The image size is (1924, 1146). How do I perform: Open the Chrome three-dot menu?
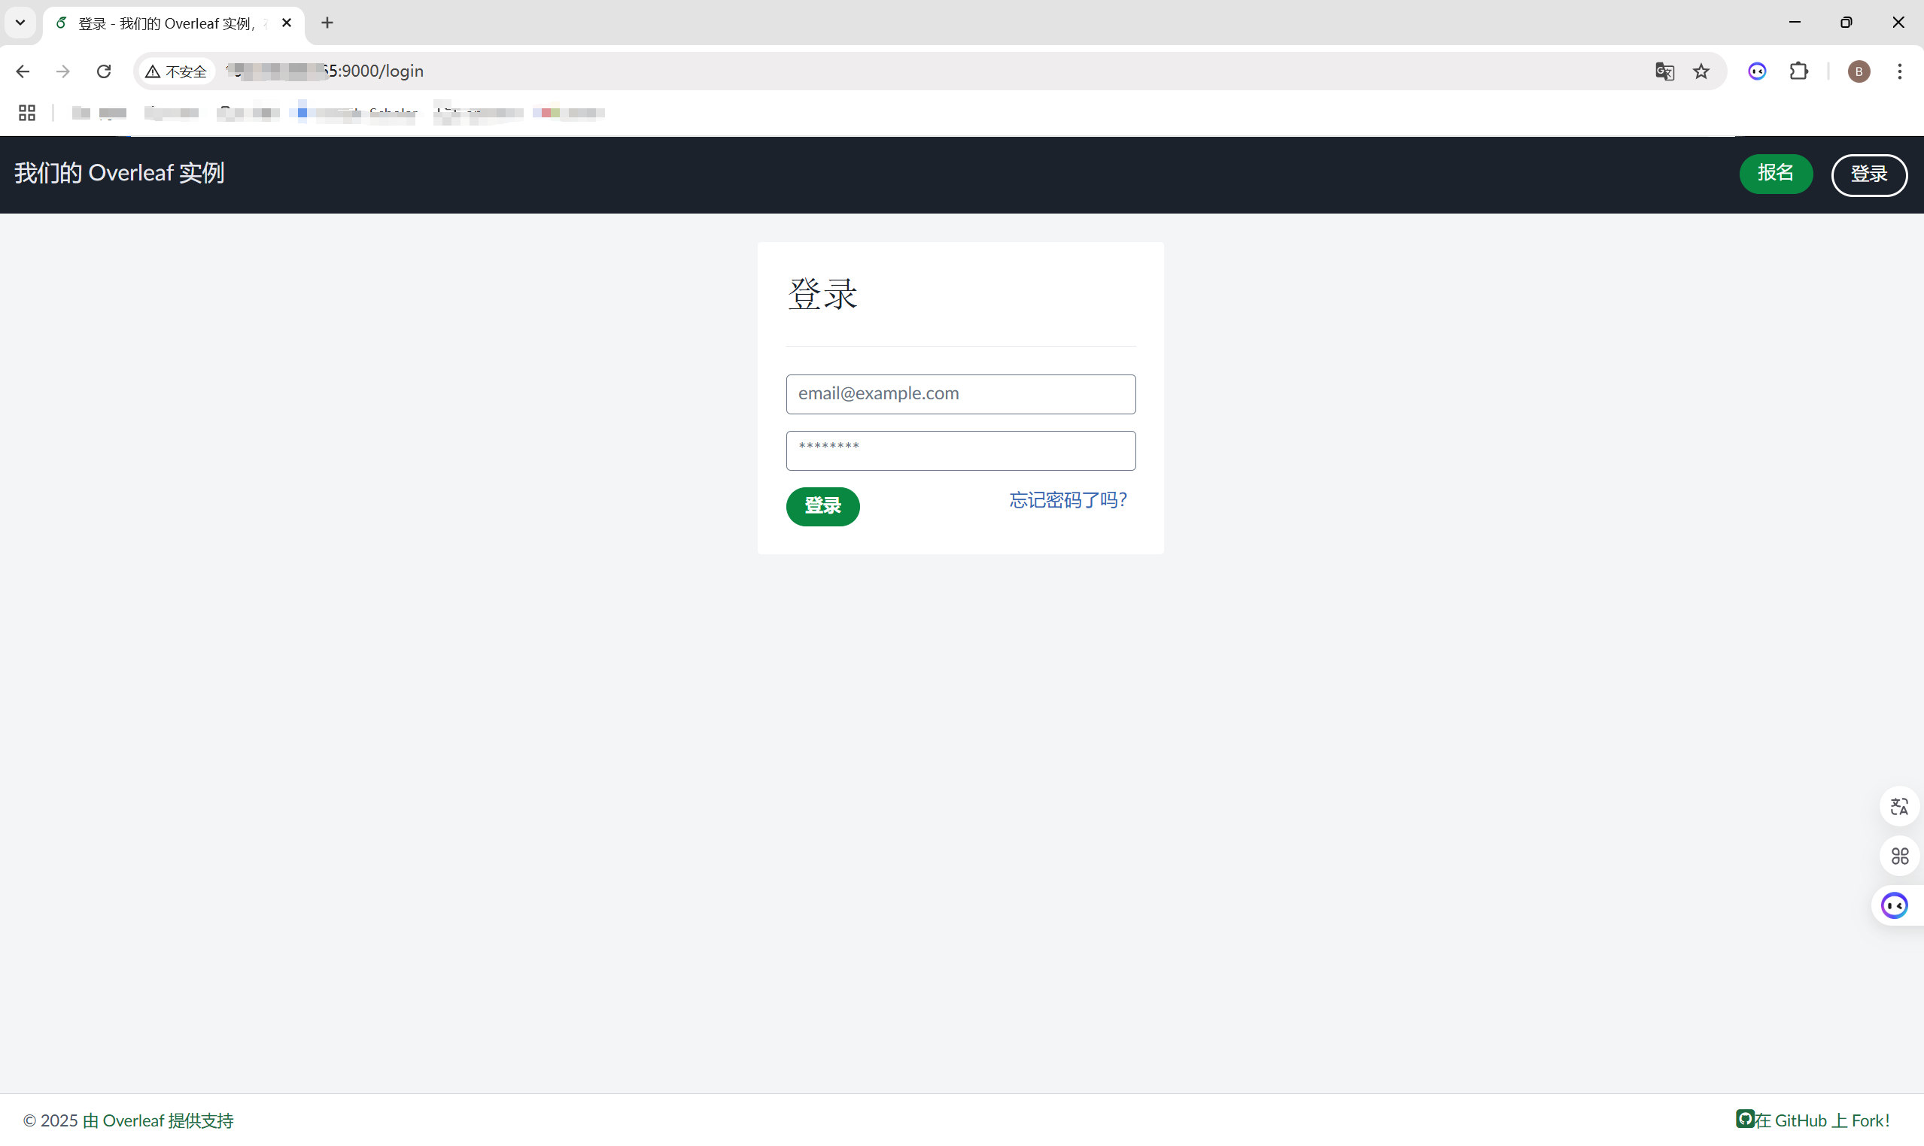(x=1899, y=71)
